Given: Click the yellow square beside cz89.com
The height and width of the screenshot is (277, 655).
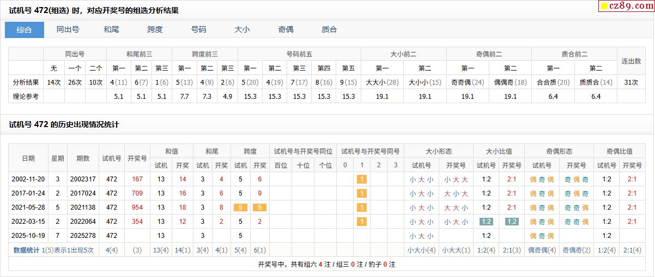Looking at the screenshot, I should [604, 7].
